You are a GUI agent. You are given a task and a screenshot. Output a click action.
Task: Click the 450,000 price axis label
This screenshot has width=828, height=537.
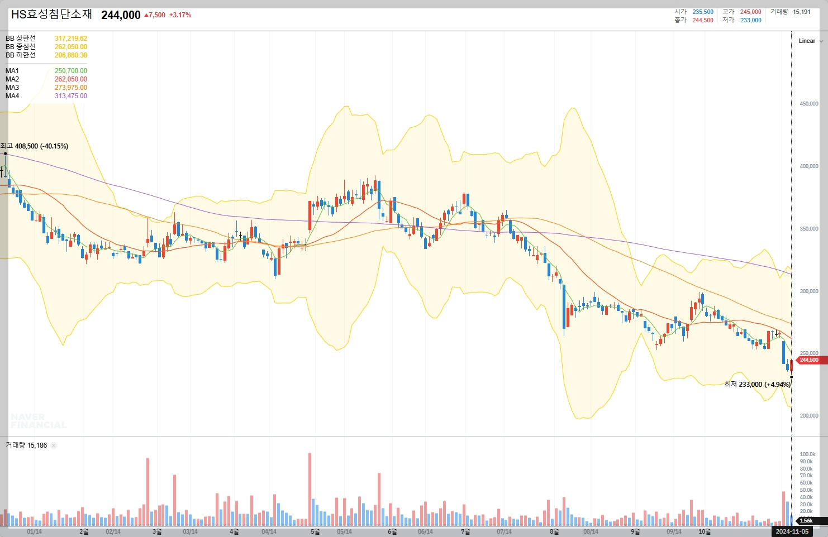pyautogui.click(x=808, y=104)
